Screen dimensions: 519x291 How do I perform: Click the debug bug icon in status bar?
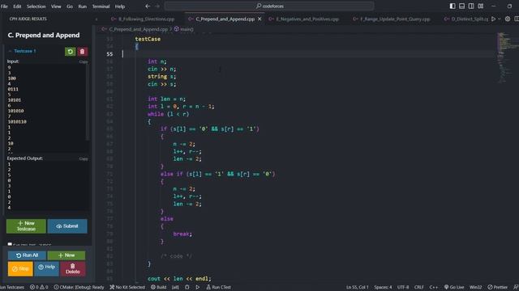coord(187,287)
